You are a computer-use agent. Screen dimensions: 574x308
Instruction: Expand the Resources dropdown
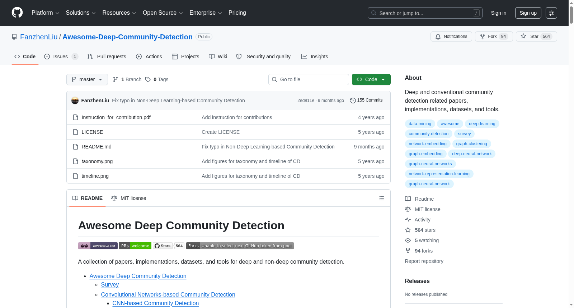pyautogui.click(x=119, y=13)
